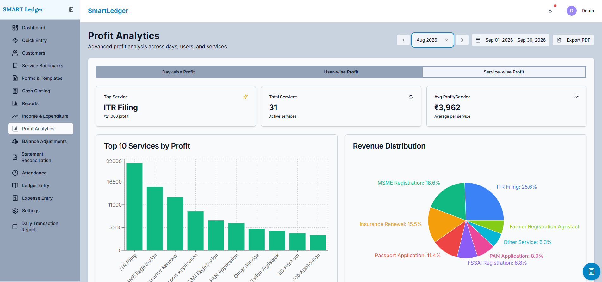The height and width of the screenshot is (282, 602).
Task: Select the Service-wise Profit tab
Action: click(x=504, y=72)
